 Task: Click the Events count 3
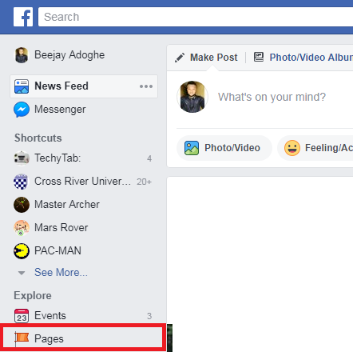click(149, 316)
